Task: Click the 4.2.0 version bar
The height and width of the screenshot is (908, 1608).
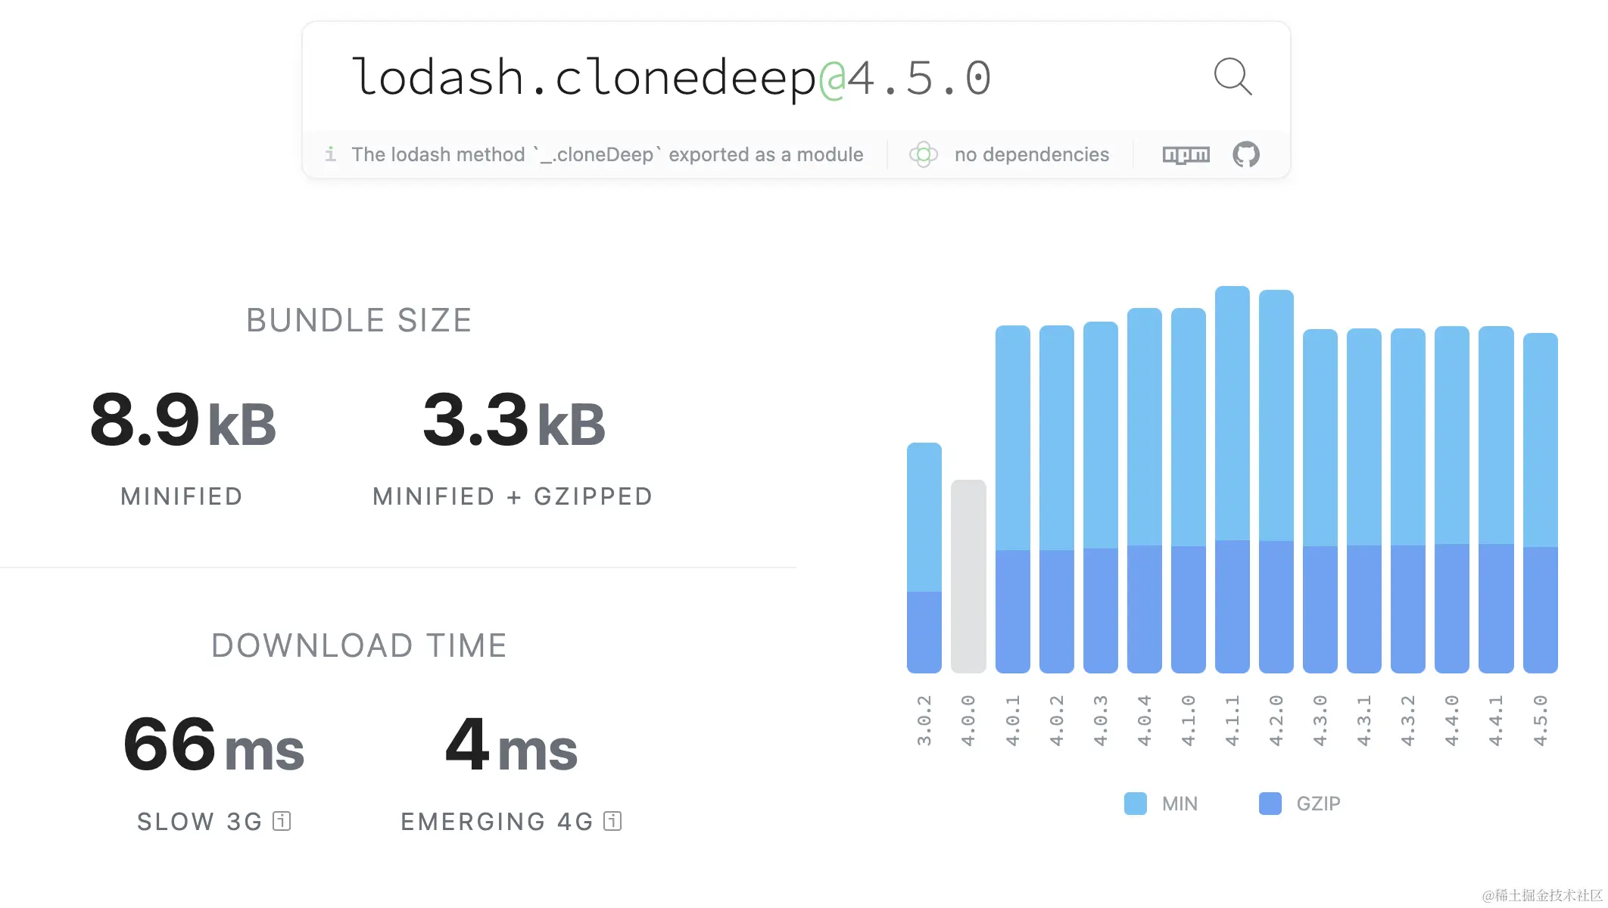Action: pyautogui.click(x=1276, y=481)
